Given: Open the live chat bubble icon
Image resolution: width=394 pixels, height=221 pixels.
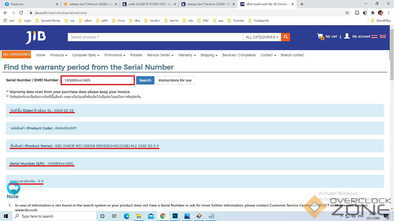Looking at the screenshot, I should [13, 188].
